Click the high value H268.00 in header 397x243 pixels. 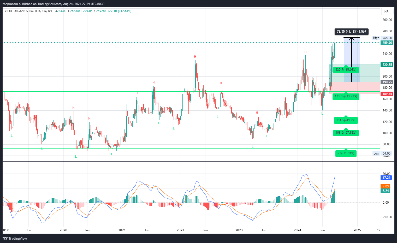(74, 11)
